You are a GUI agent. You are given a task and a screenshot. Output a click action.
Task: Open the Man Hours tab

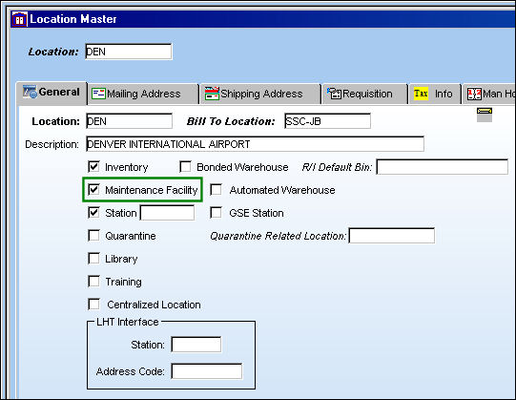click(489, 94)
